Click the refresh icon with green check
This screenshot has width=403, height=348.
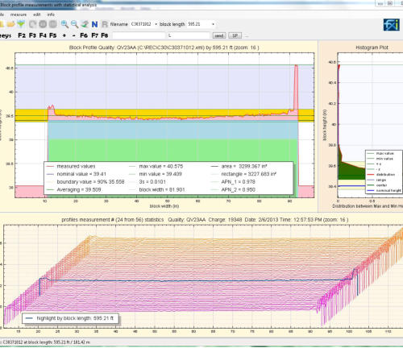point(85,24)
